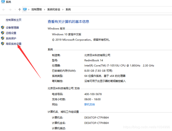Click the Windows 版本 section header
Image resolution: width=172 pixels, height=131 pixels.
(56, 28)
